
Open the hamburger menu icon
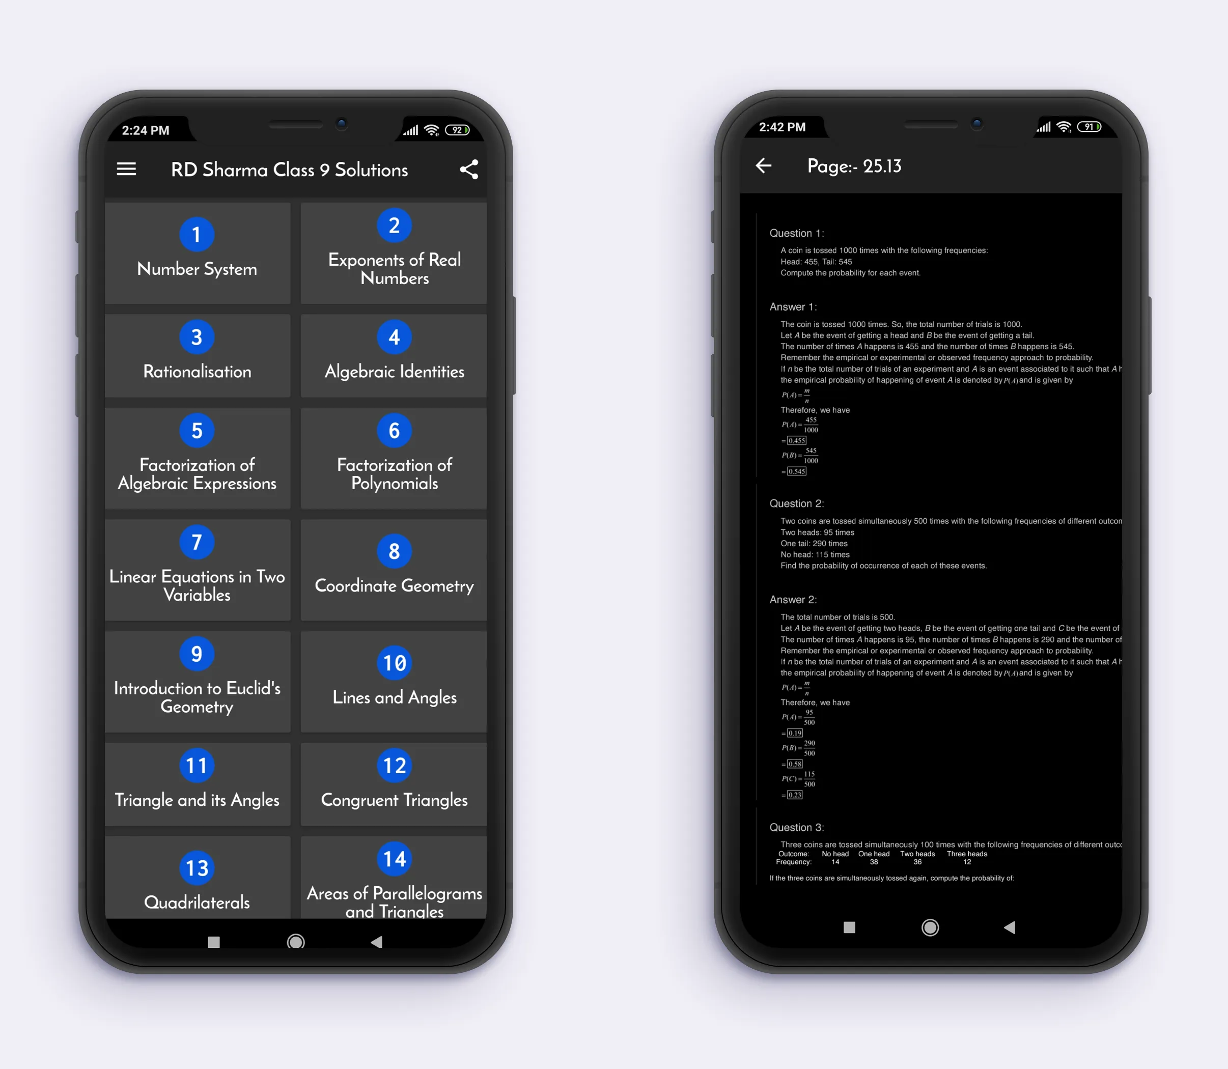[x=124, y=170]
